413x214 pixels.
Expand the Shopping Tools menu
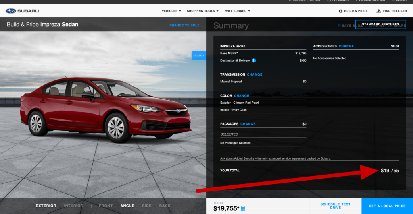202,11
